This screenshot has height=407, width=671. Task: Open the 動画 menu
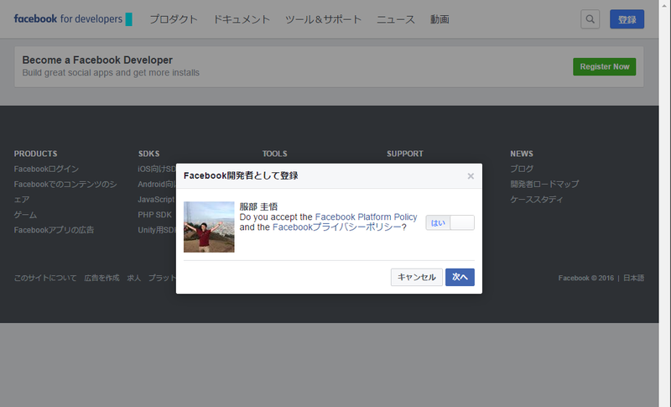(x=440, y=19)
